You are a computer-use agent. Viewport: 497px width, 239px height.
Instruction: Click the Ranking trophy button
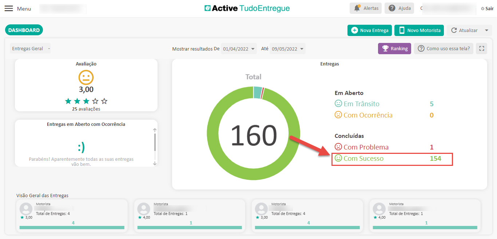[395, 48]
